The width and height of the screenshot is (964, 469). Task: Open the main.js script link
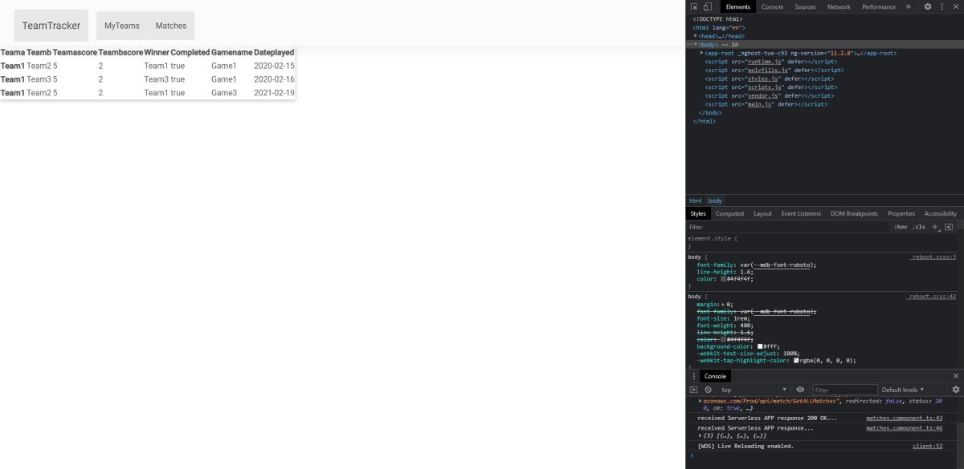point(760,104)
